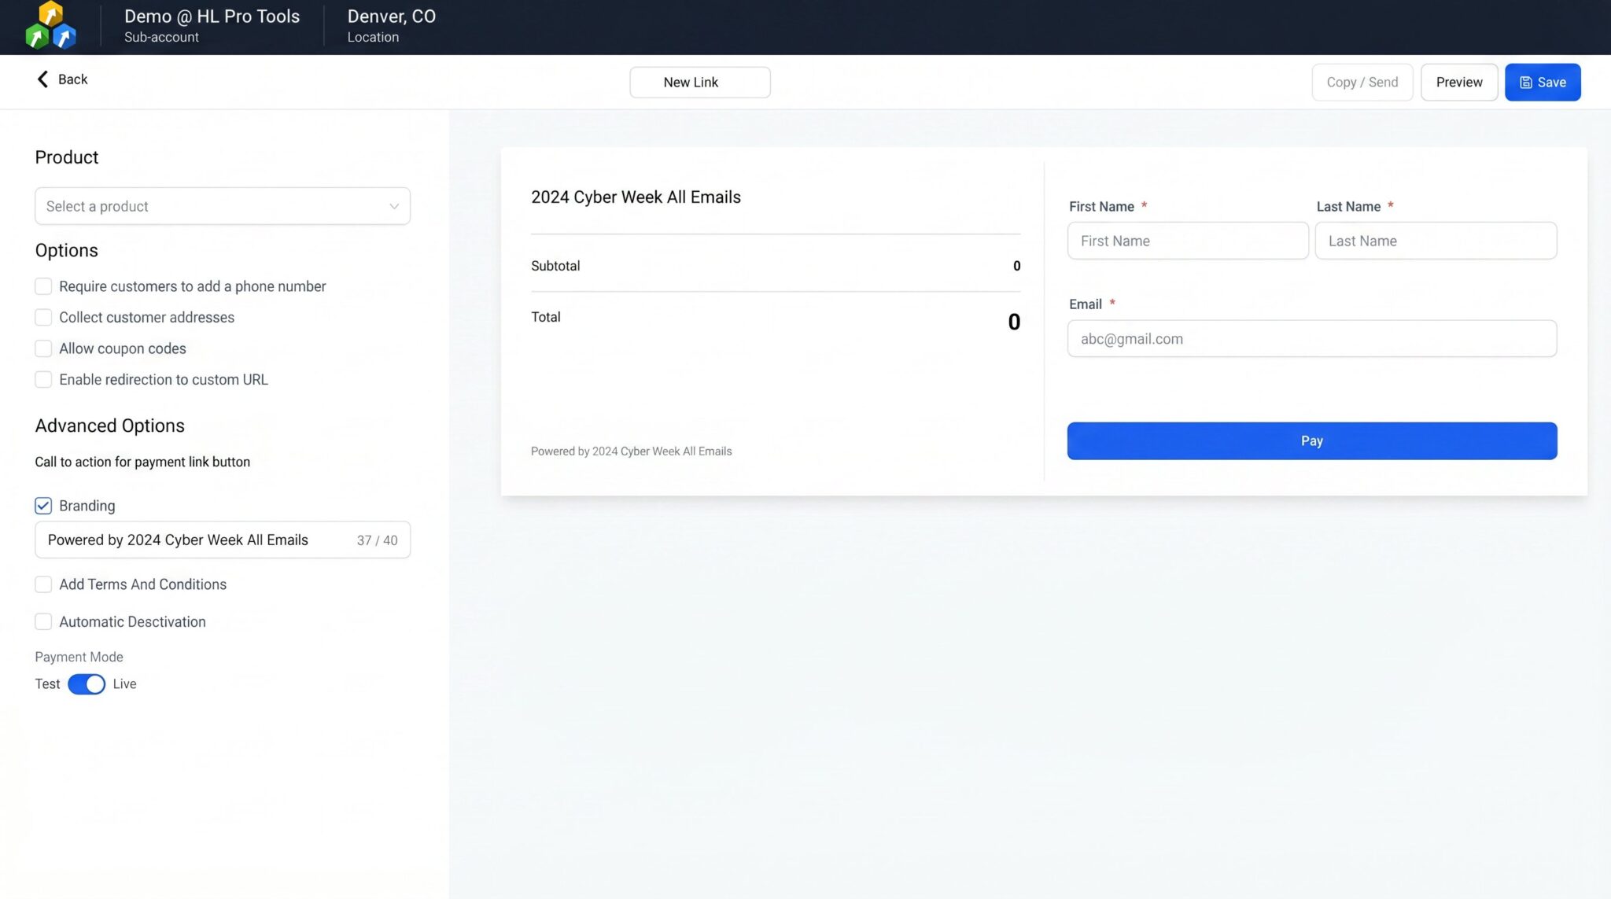Uncheck the Branding checkbox

43,506
